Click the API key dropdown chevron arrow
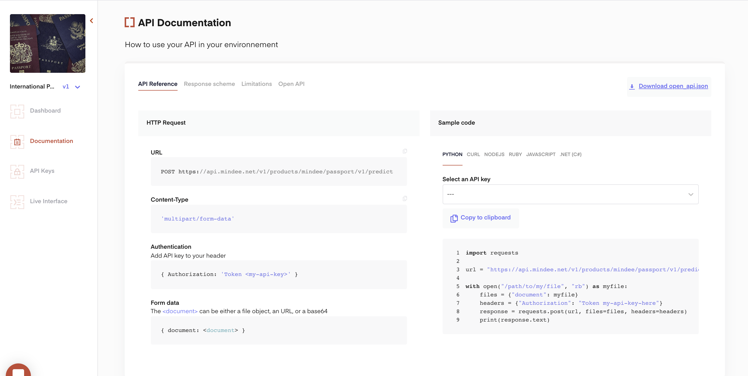Image resolution: width=748 pixels, height=376 pixels. pos(690,194)
